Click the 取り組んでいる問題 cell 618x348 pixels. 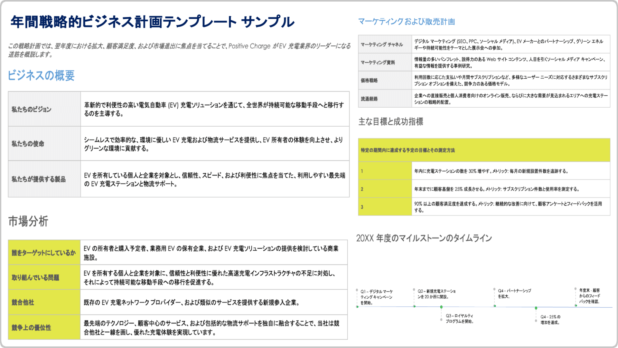pyautogui.click(x=44, y=277)
